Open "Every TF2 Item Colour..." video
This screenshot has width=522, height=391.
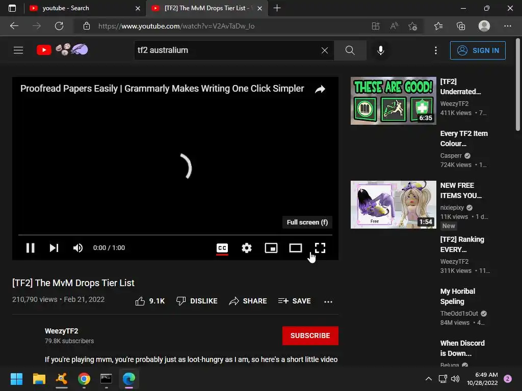click(x=464, y=138)
